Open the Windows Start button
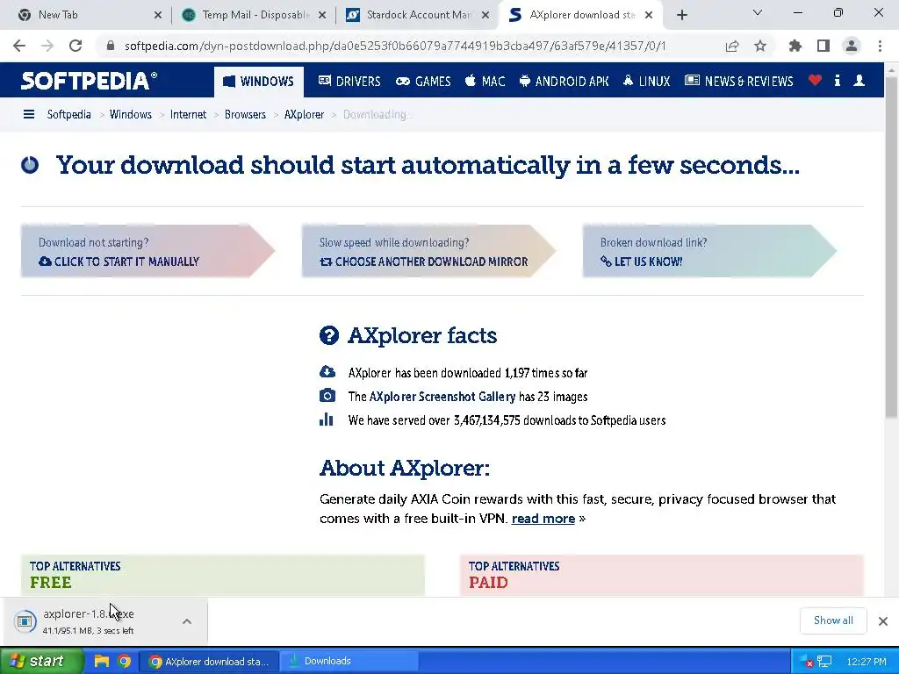This screenshot has width=899, height=674. pyautogui.click(x=41, y=661)
